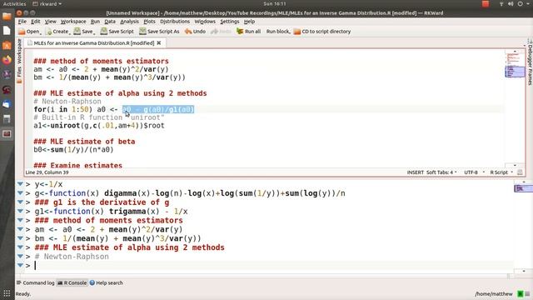Image resolution: width=533 pixels, height=300 pixels.
Task: Collapse console entry '# Newton-Raphson'
Action: 20,256
